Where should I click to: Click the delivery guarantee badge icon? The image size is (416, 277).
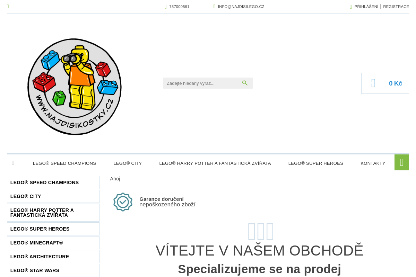pos(123,202)
